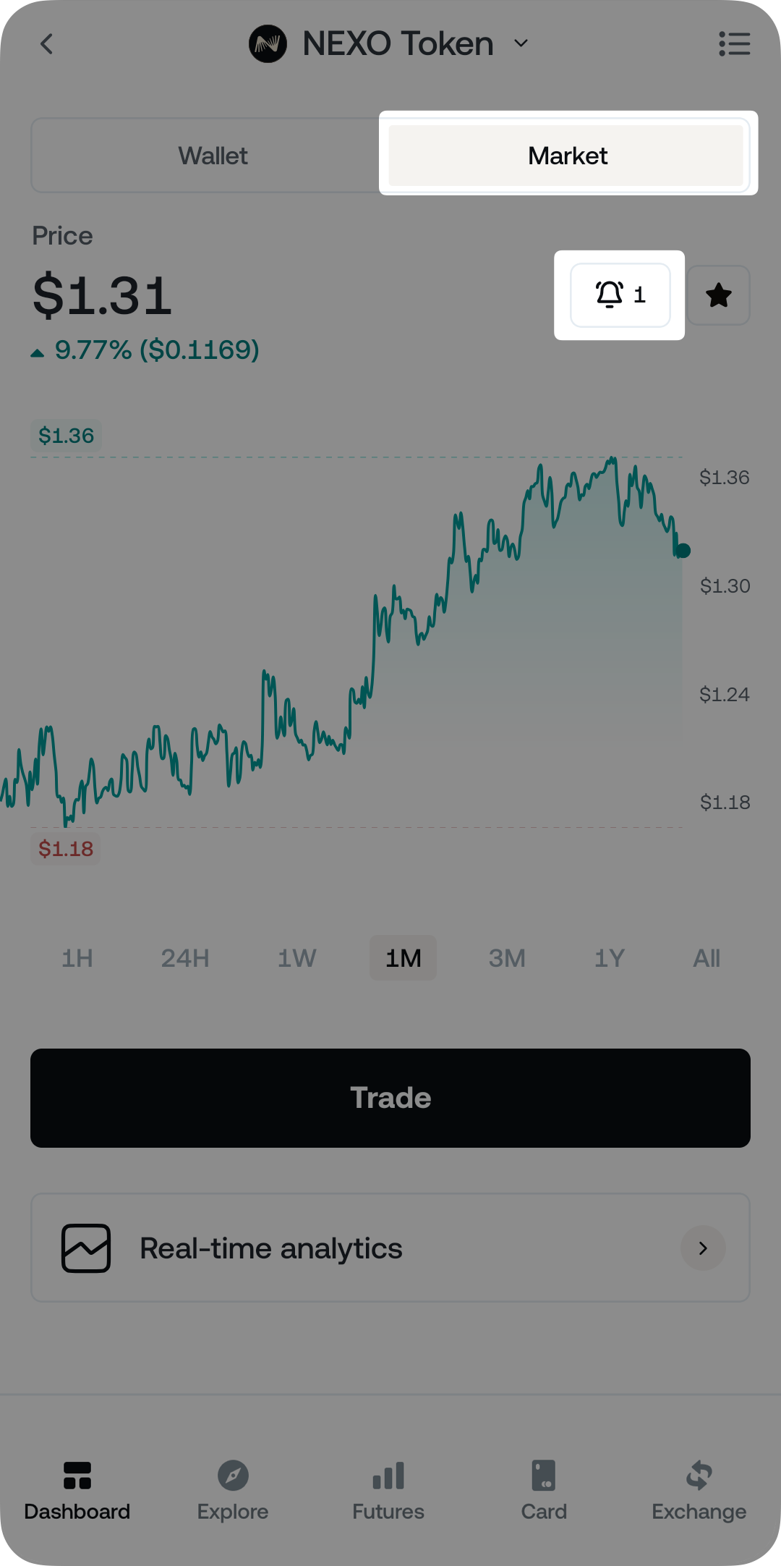Toggle the favorite star button
This screenshot has width=781, height=1566.
click(718, 295)
